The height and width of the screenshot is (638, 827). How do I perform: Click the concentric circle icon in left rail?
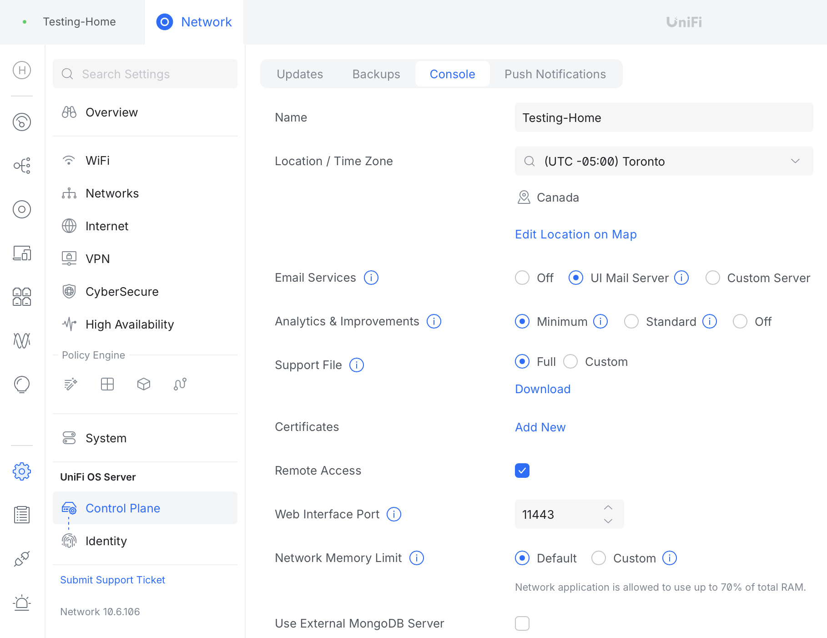(x=22, y=209)
